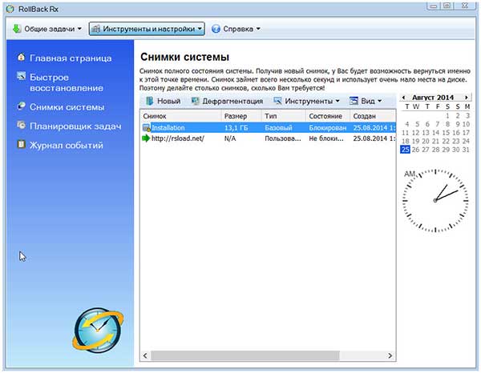The height and width of the screenshot is (373, 481).
Task: Click the N/A size cell
Action: tap(230, 138)
